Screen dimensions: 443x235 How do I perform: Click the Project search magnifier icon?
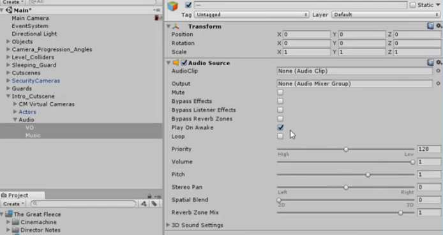(35, 204)
